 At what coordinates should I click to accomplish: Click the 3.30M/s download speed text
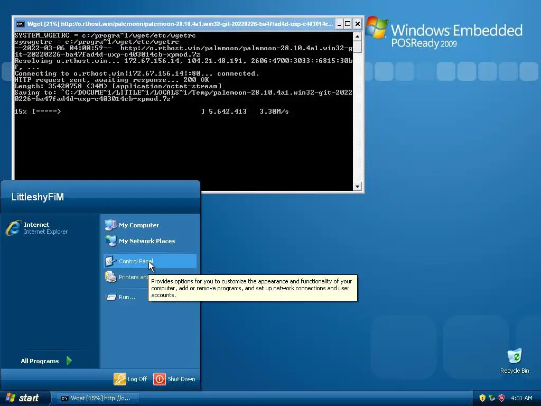(274, 112)
